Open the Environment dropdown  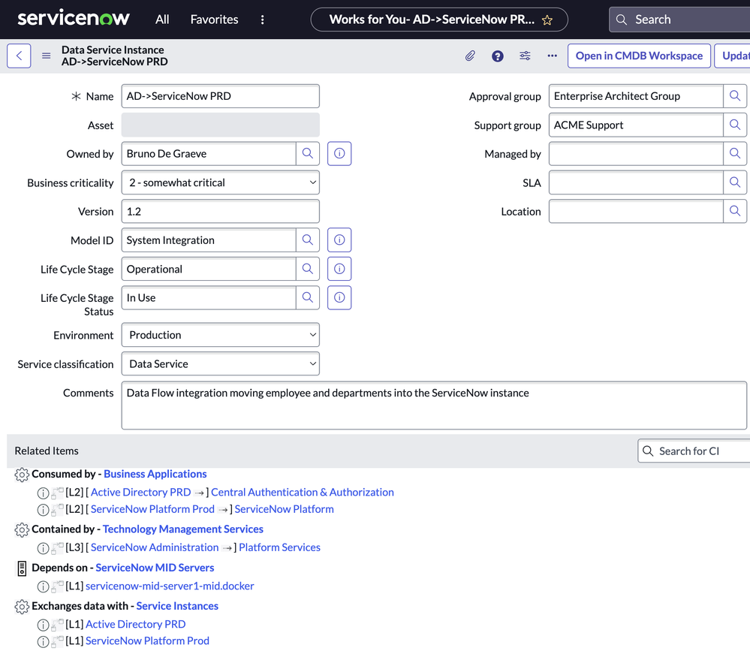[220, 335]
